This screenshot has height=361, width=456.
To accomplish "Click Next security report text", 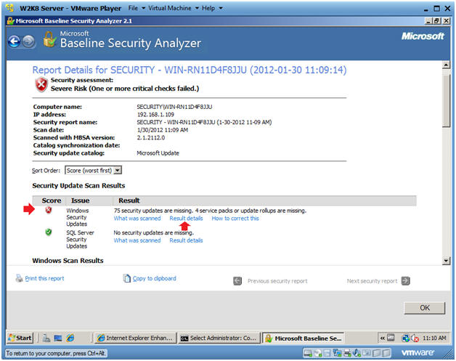I will coord(372,281).
